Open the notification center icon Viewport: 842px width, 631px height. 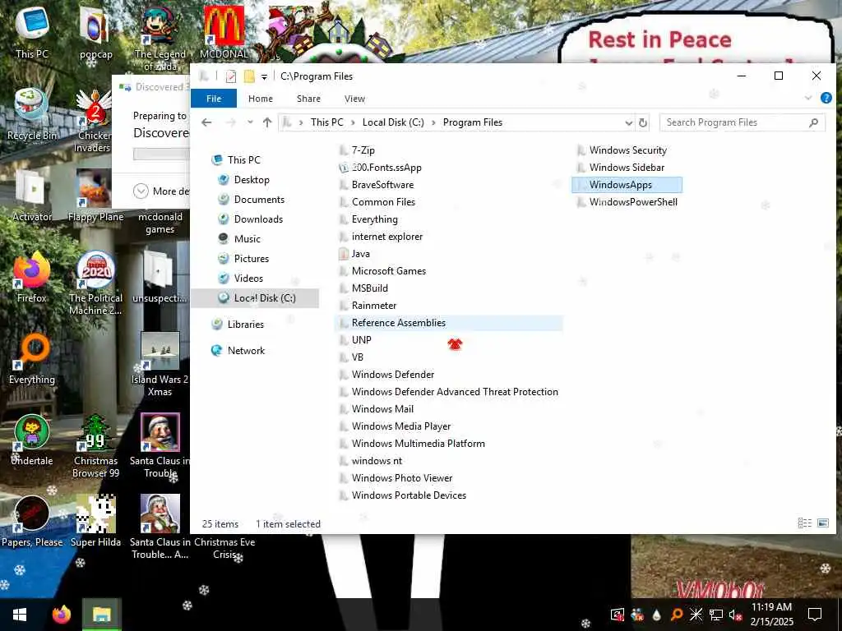click(x=815, y=615)
